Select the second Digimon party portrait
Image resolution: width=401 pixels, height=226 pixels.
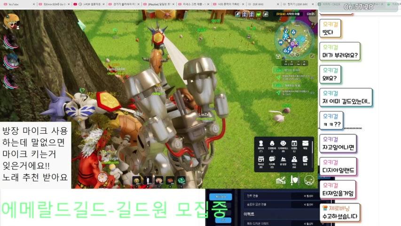pyautogui.click(x=11, y=41)
